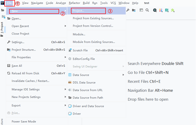Click the Scratch File icon

(70, 50)
